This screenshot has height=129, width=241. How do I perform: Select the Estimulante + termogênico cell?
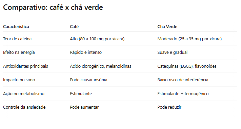183,94
